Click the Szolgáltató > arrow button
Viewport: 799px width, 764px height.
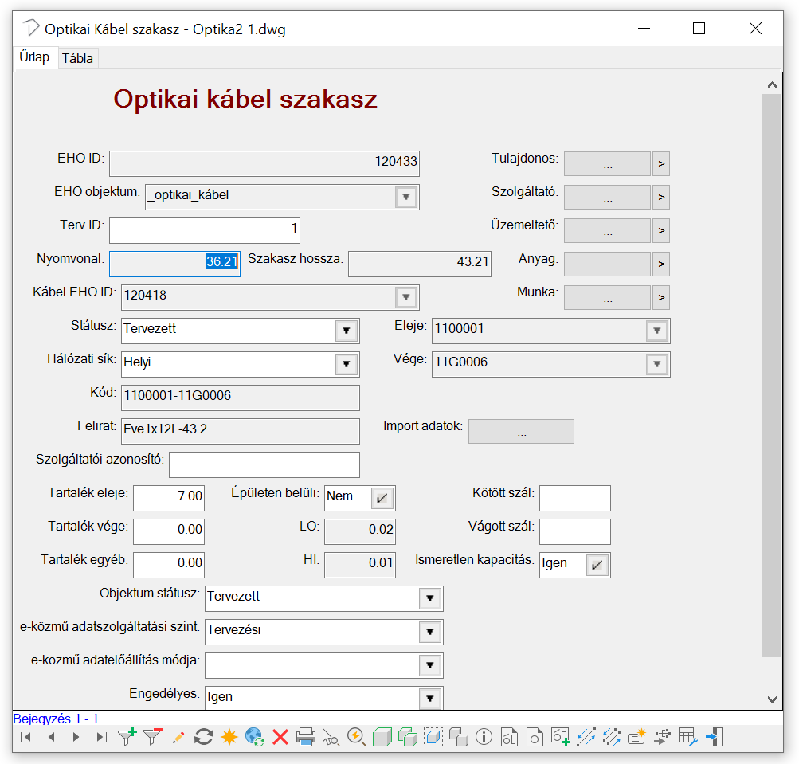tap(661, 197)
